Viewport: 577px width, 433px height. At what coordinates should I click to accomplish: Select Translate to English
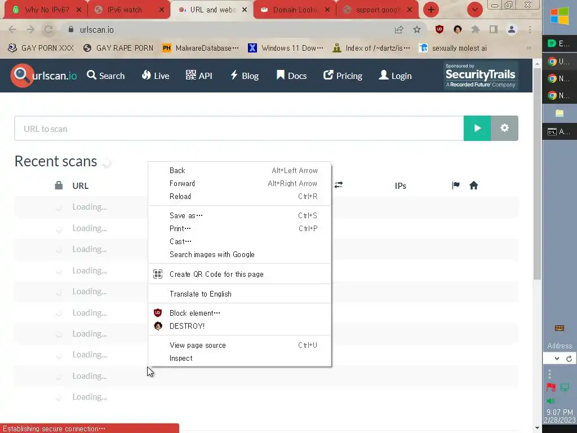[x=239, y=294]
